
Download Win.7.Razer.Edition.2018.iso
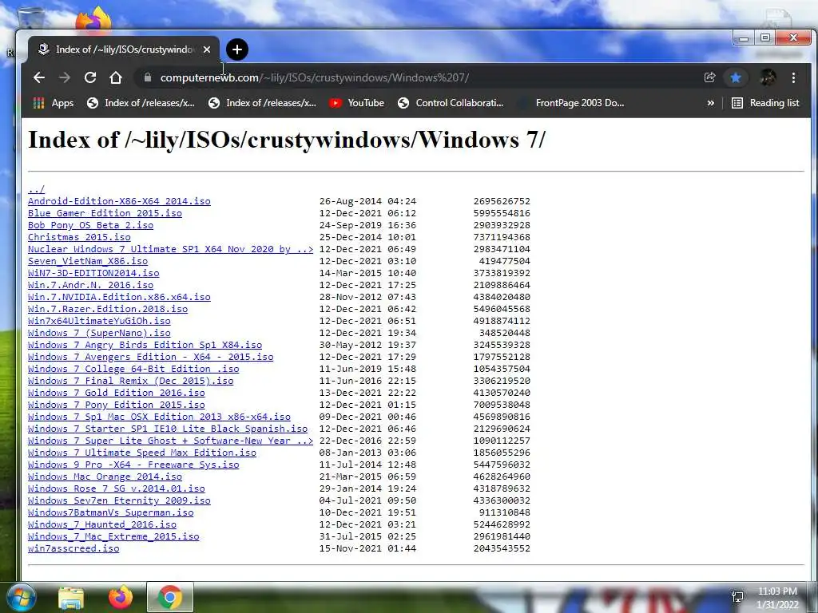[x=108, y=309]
